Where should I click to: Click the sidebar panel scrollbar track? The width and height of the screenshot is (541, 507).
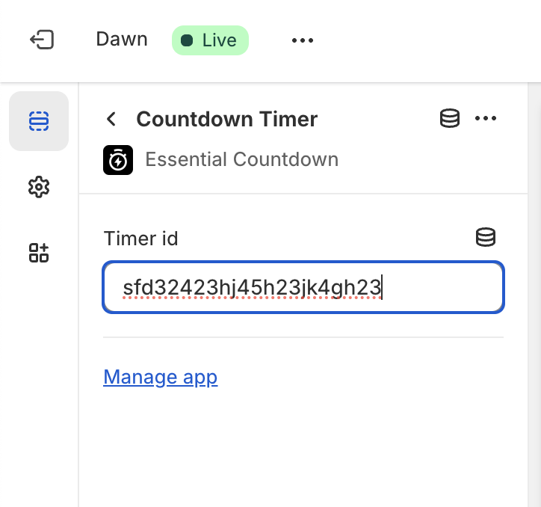[x=534, y=295]
